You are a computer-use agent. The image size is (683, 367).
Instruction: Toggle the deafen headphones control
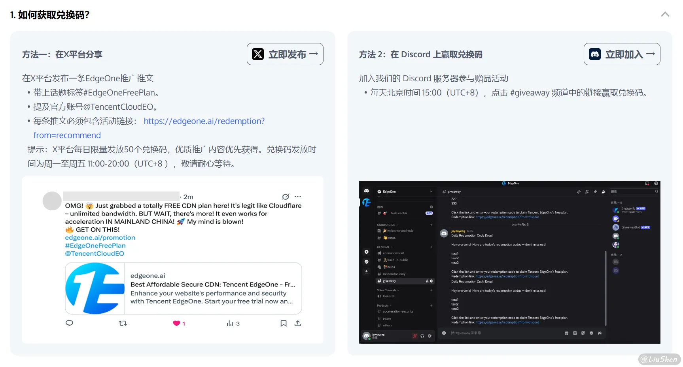(x=422, y=336)
